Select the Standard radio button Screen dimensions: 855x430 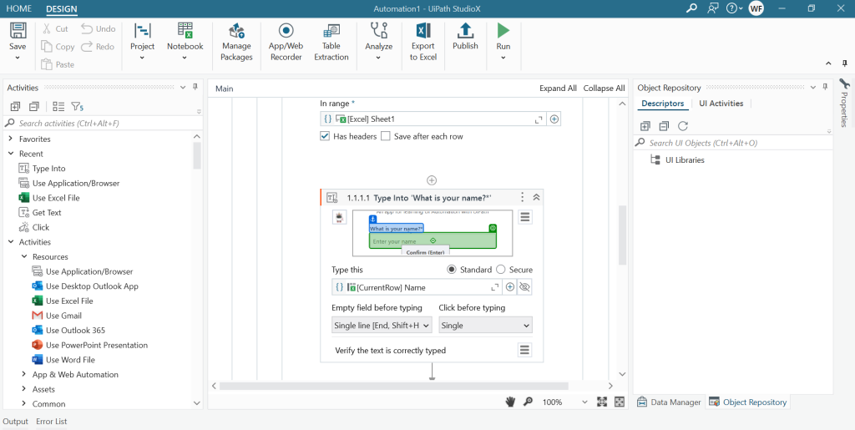click(452, 270)
